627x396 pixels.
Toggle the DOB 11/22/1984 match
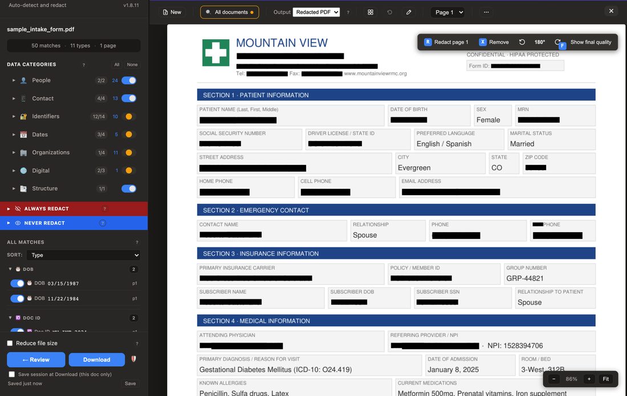click(17, 299)
